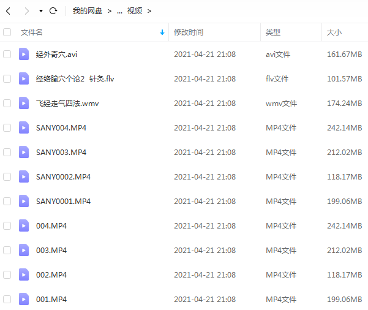Go back with the left arrow

point(8,11)
